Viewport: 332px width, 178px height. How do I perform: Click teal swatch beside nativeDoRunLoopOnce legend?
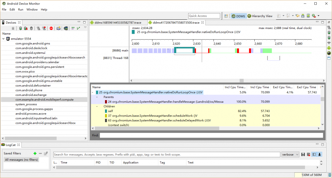(x=133, y=32)
